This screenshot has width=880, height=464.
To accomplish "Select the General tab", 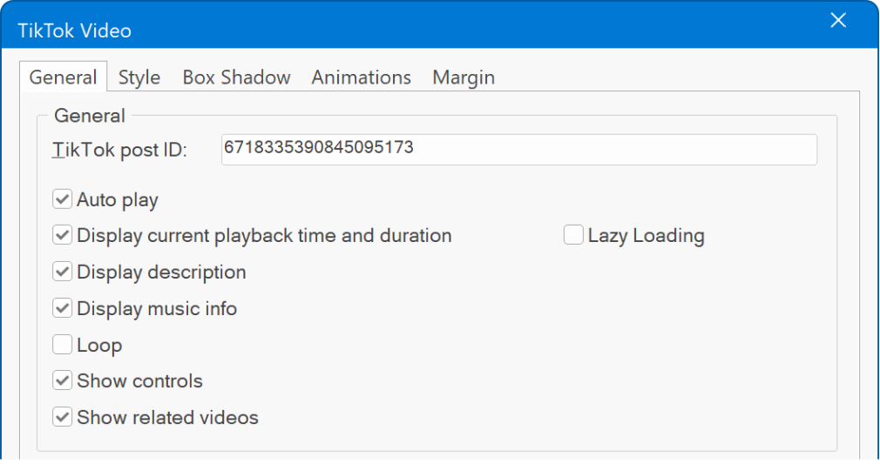I will (63, 77).
